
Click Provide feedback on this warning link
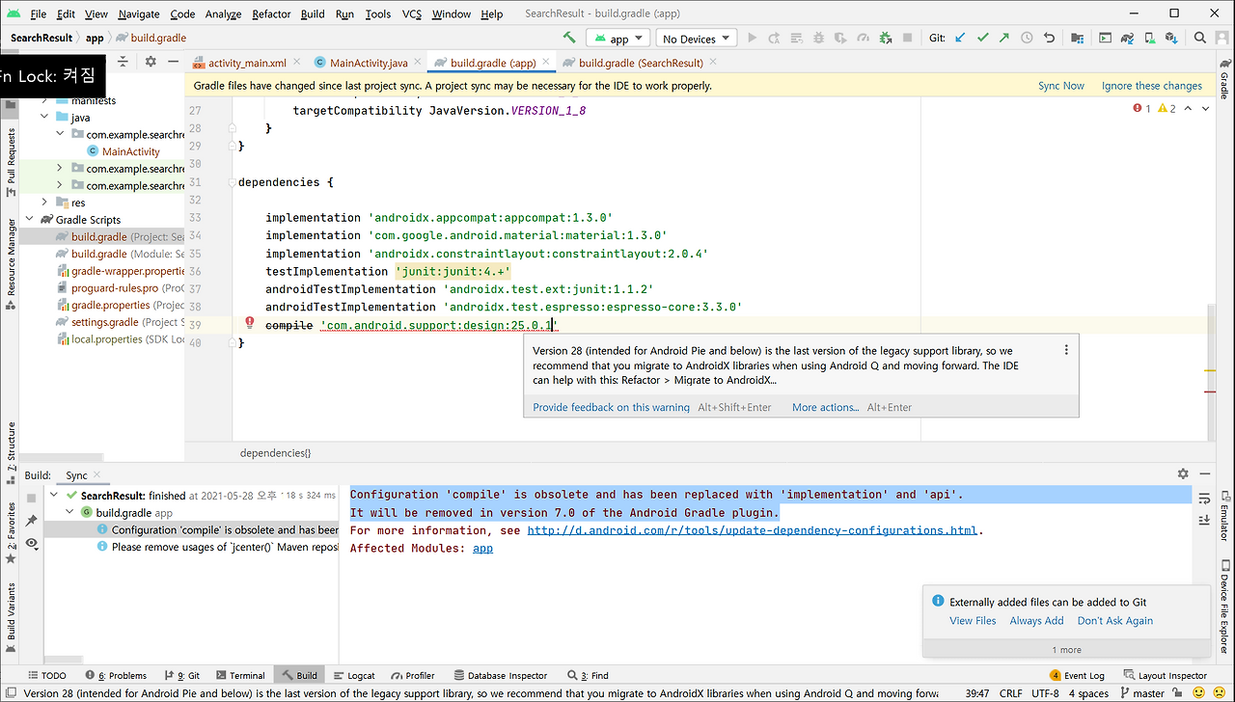pyautogui.click(x=611, y=407)
